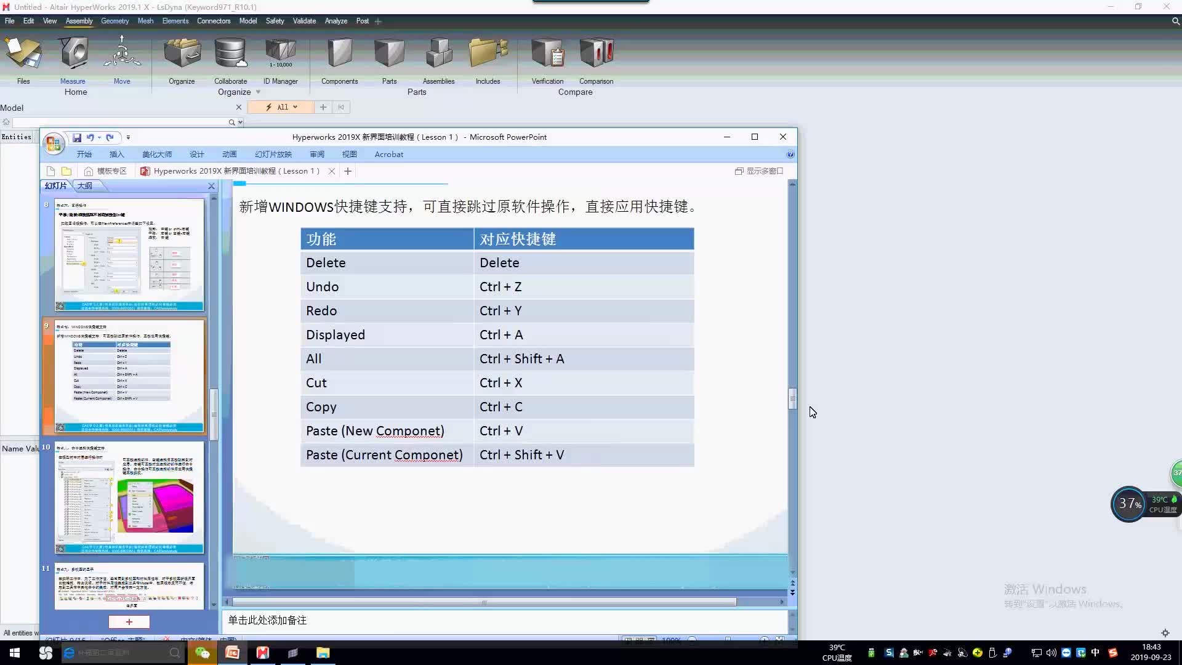
Task: Switch to the Acrobat ribbon tab
Action: click(x=388, y=154)
